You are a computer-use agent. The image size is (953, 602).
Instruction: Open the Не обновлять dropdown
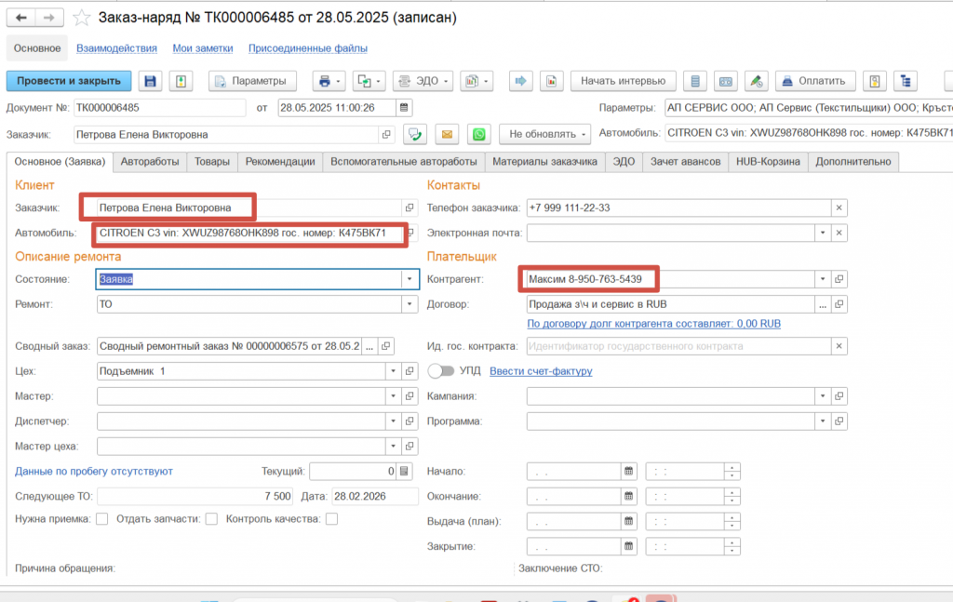click(x=544, y=135)
